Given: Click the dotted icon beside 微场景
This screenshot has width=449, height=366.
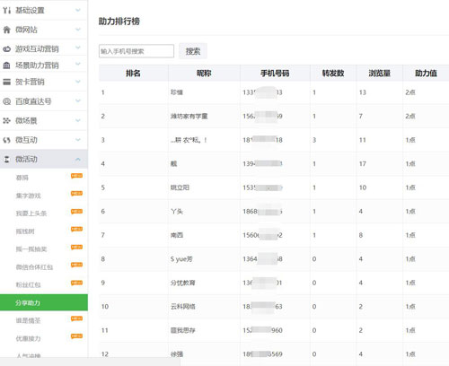Looking at the screenshot, I should pyautogui.click(x=6, y=120).
